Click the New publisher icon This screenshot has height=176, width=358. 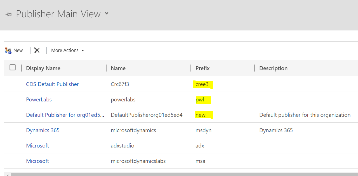8,50
